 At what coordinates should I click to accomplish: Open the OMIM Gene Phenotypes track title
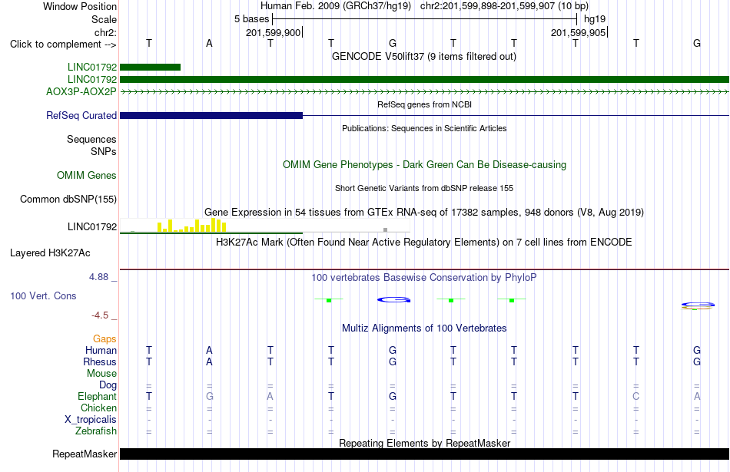[424, 164]
